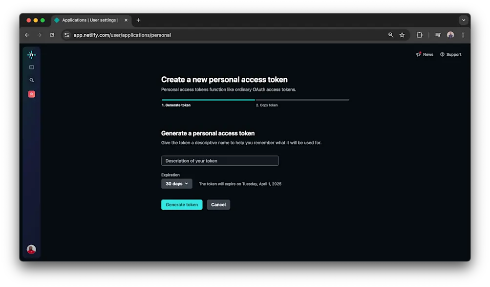Click the Generate token progress bar
Screen dimensions: 490x287
(x=208, y=99)
